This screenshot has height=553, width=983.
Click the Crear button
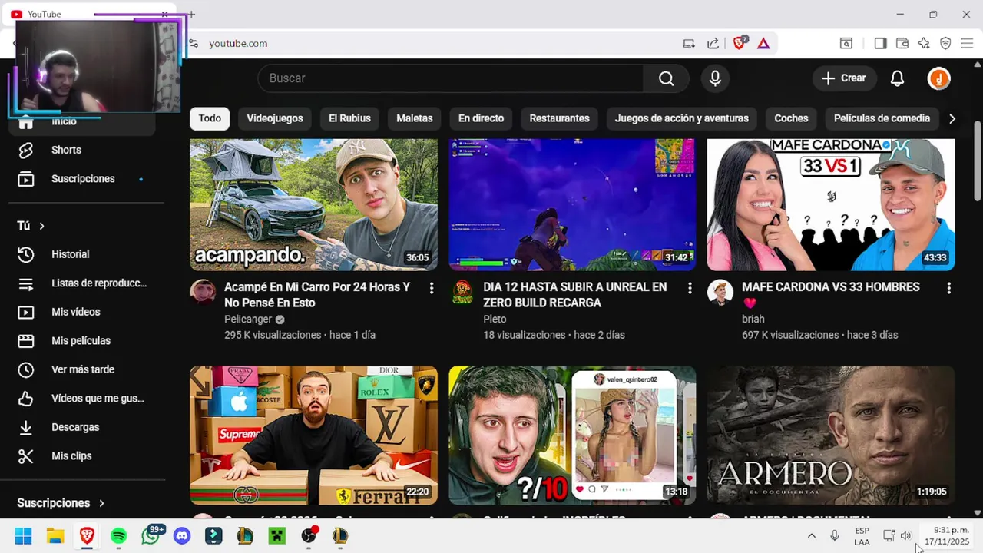pos(843,78)
